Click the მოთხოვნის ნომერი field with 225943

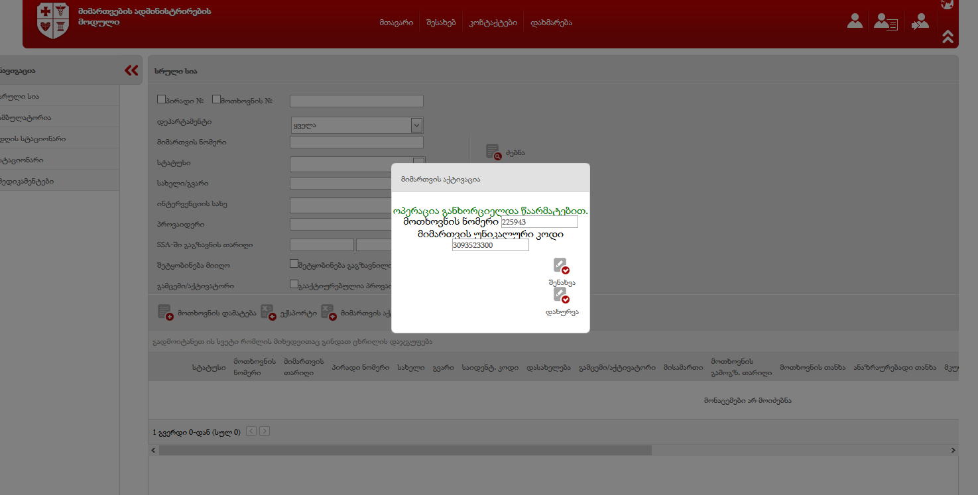[539, 222]
